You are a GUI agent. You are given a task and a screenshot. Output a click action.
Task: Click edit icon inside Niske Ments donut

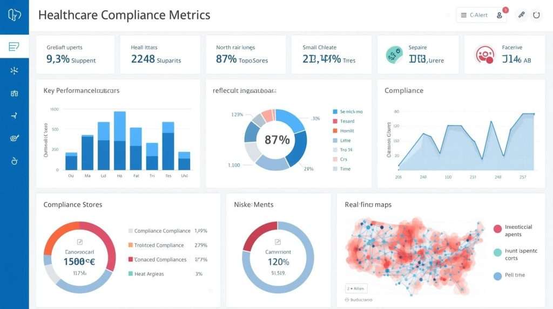click(x=278, y=242)
